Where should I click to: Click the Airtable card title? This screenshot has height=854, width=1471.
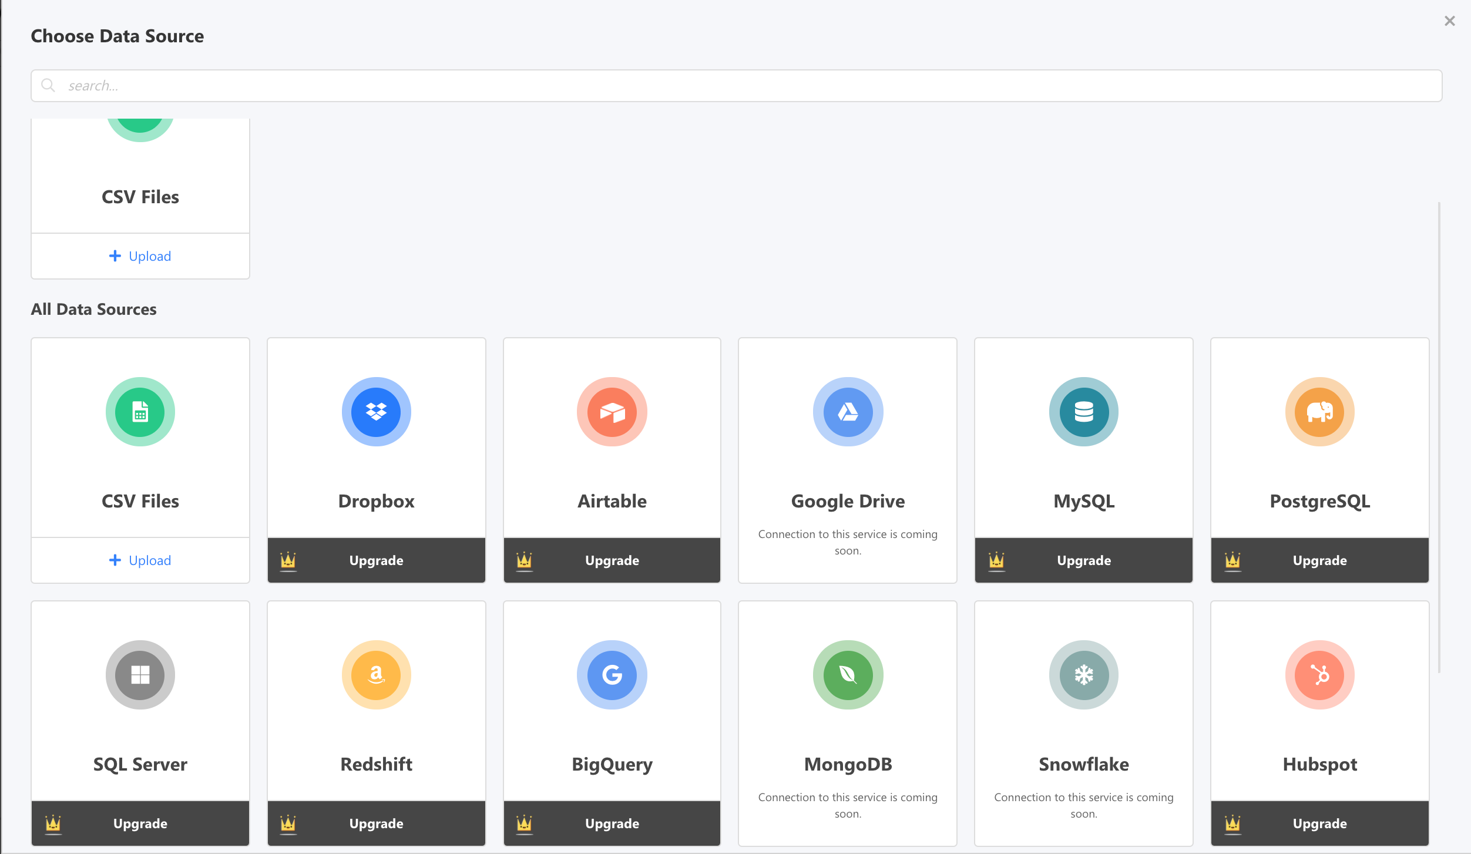[612, 501]
